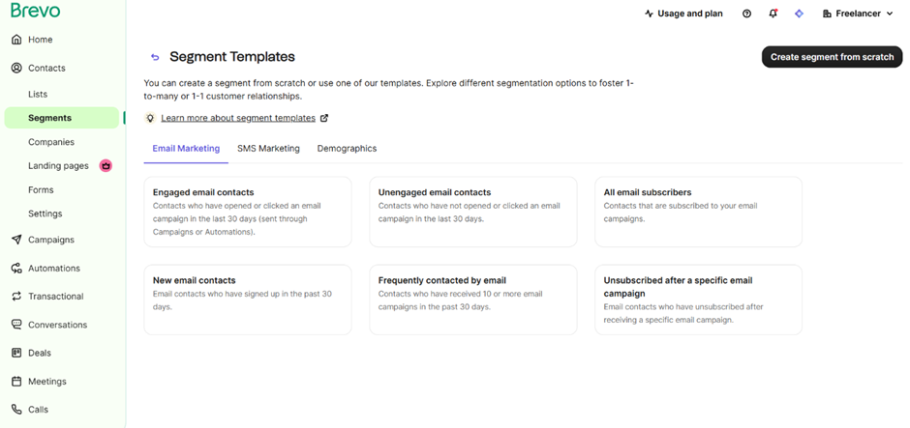Image resolution: width=910 pixels, height=428 pixels.
Task: Click the purple diamond icon in header
Action: (x=799, y=14)
